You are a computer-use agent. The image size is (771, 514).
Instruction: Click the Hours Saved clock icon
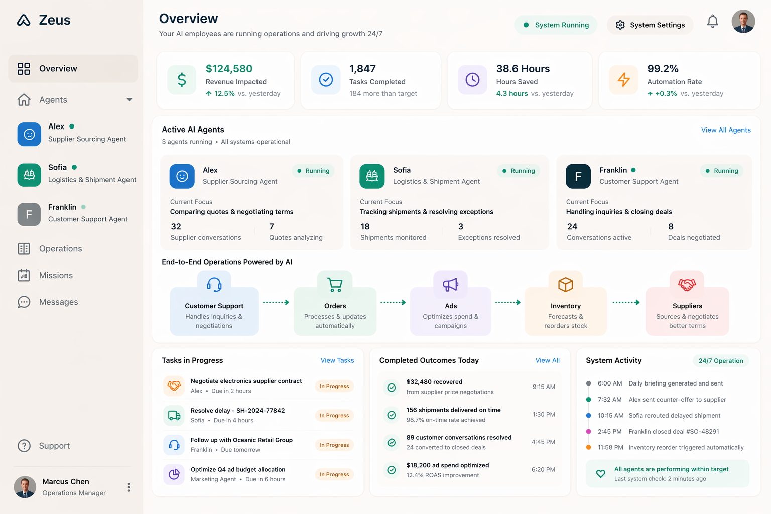tap(472, 80)
